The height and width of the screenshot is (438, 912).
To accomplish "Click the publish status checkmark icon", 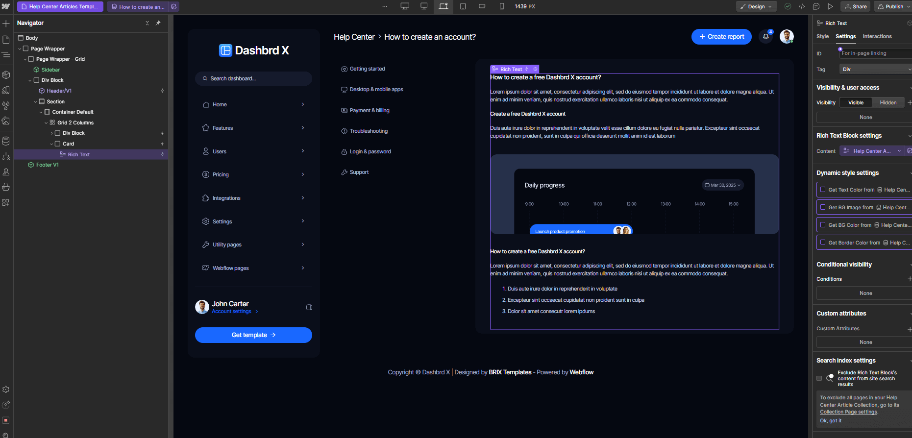I will [x=788, y=6].
